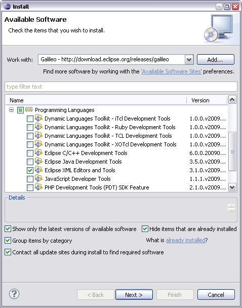Click version 3.5.0.v2009... cell

pyautogui.click(x=208, y=162)
